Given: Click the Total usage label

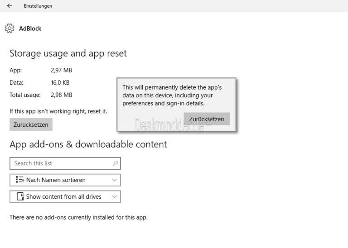Looking at the screenshot, I should [x=25, y=95].
